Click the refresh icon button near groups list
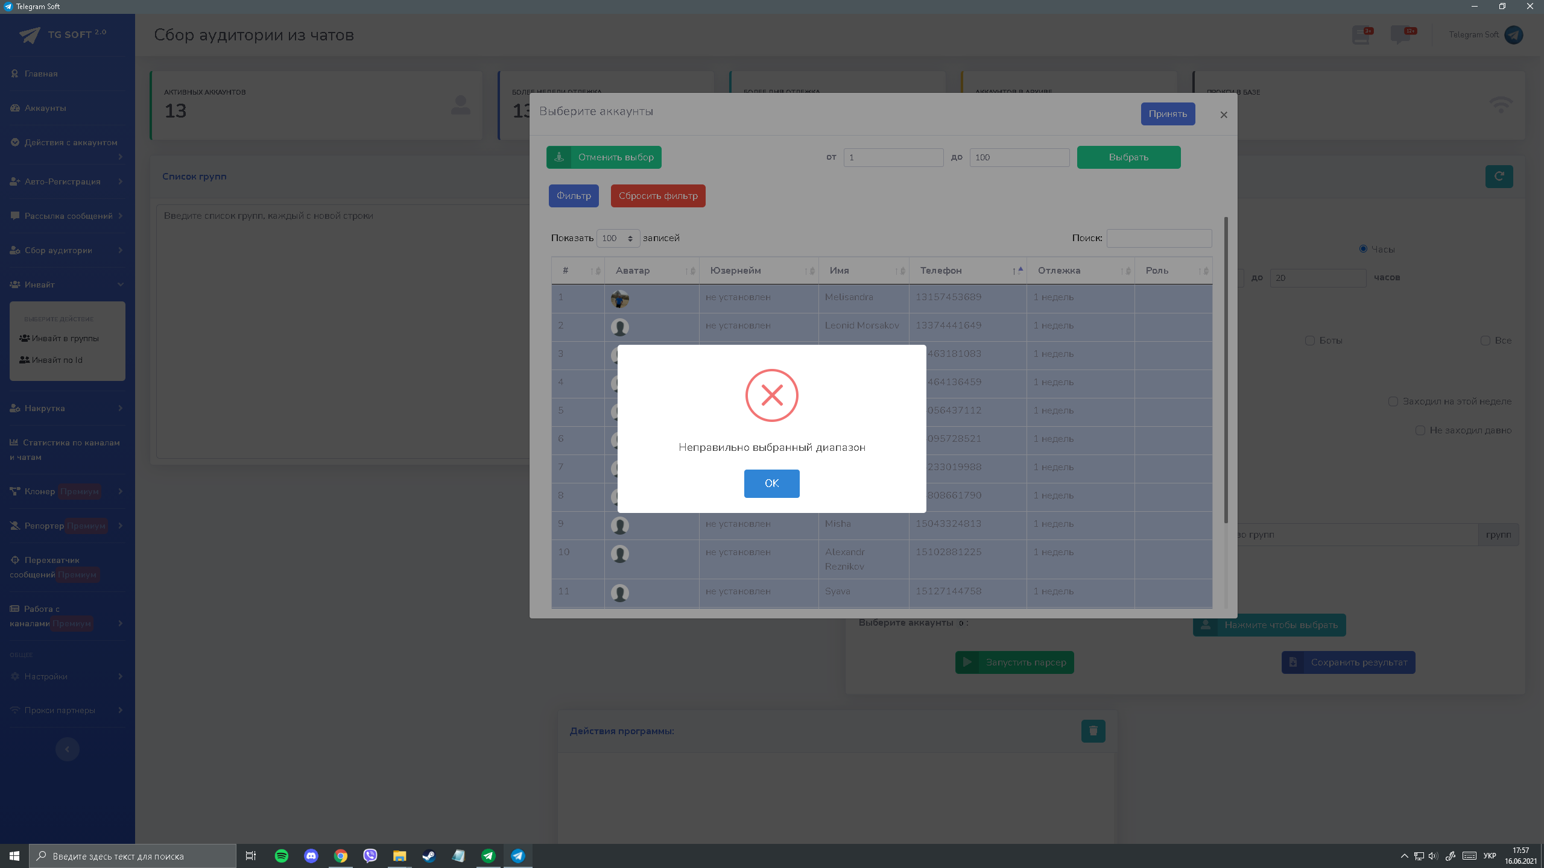The width and height of the screenshot is (1544, 868). click(1499, 177)
